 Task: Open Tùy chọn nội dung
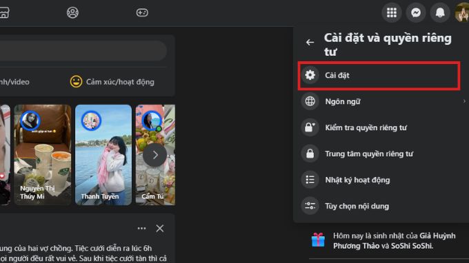pyautogui.click(x=383, y=206)
